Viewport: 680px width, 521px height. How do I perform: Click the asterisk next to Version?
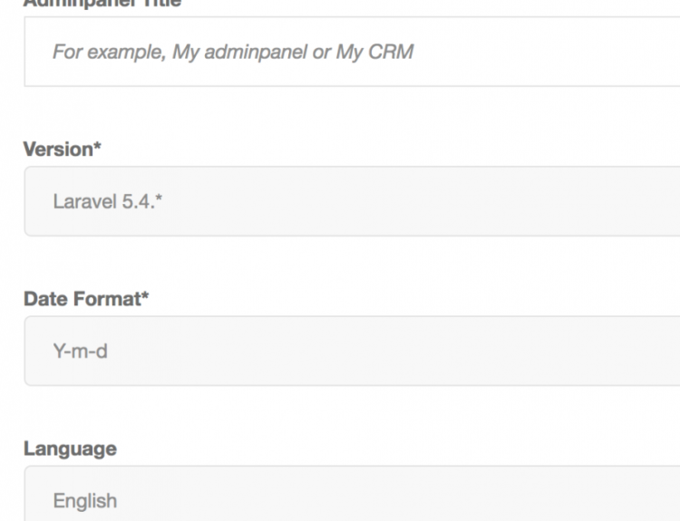pyautogui.click(x=97, y=149)
